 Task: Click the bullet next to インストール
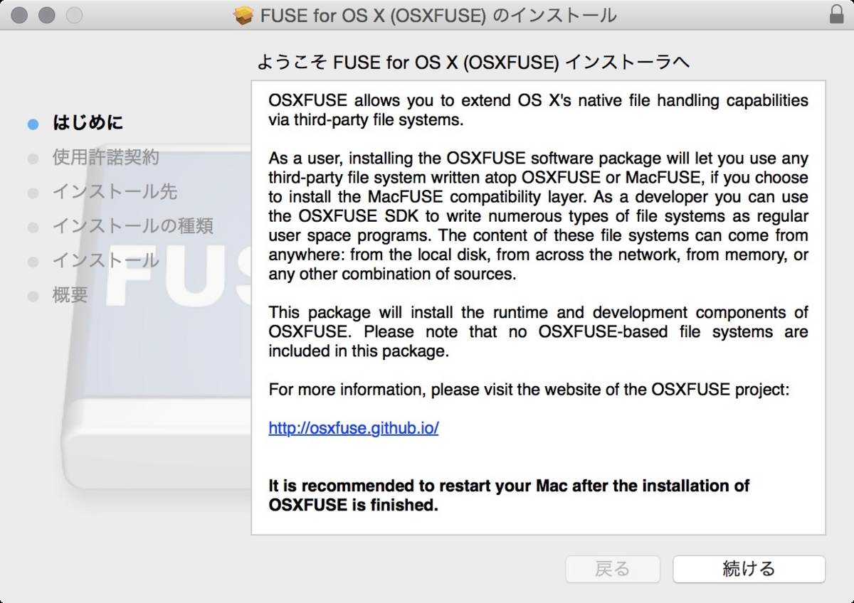[x=33, y=261]
